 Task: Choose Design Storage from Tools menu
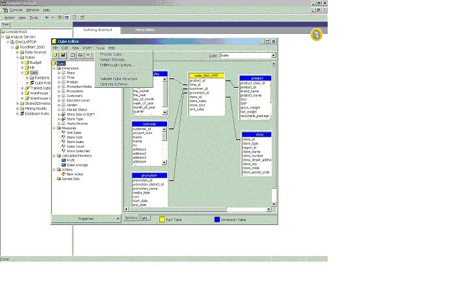[113, 60]
